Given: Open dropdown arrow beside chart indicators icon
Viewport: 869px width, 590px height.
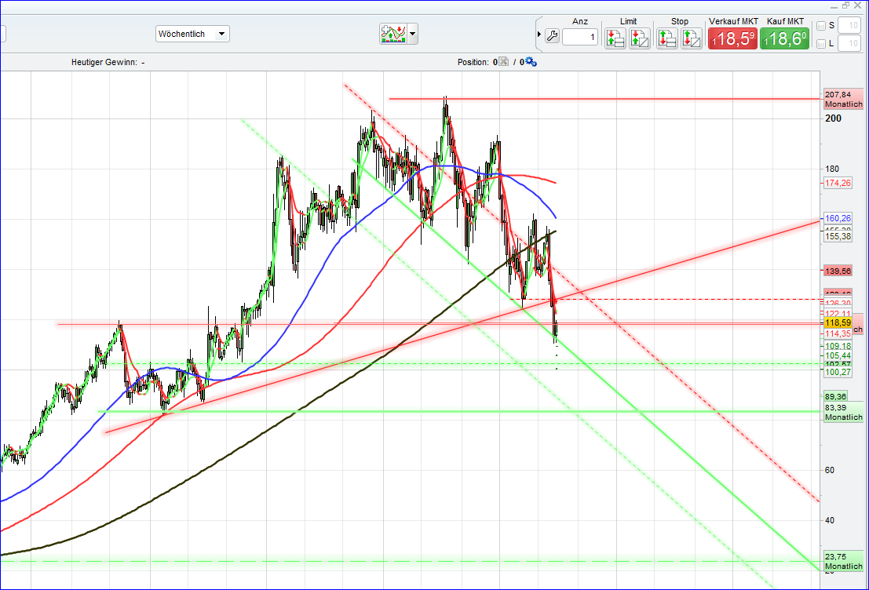Looking at the screenshot, I should (x=412, y=34).
